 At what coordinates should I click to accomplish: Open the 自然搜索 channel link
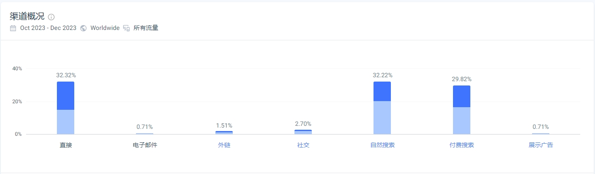tap(383, 145)
